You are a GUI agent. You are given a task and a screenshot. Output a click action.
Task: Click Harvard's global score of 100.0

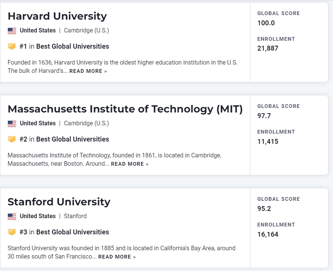[266, 23]
